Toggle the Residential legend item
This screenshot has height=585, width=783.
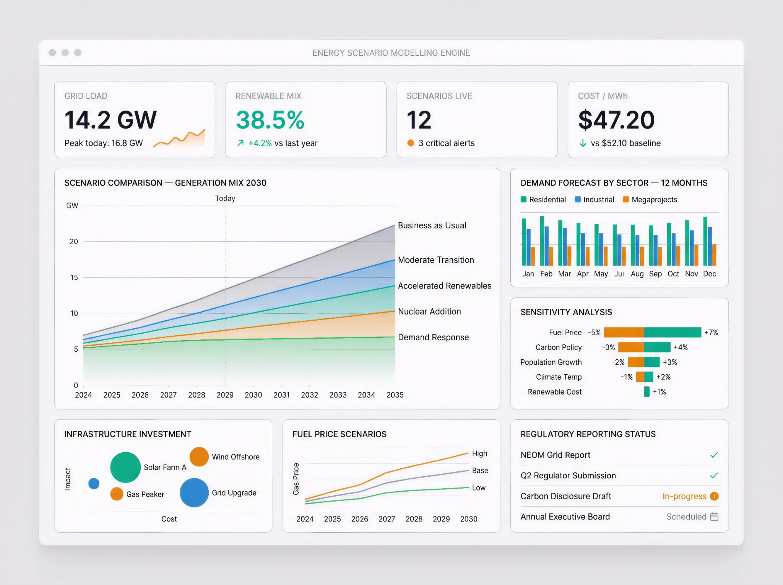coord(543,199)
